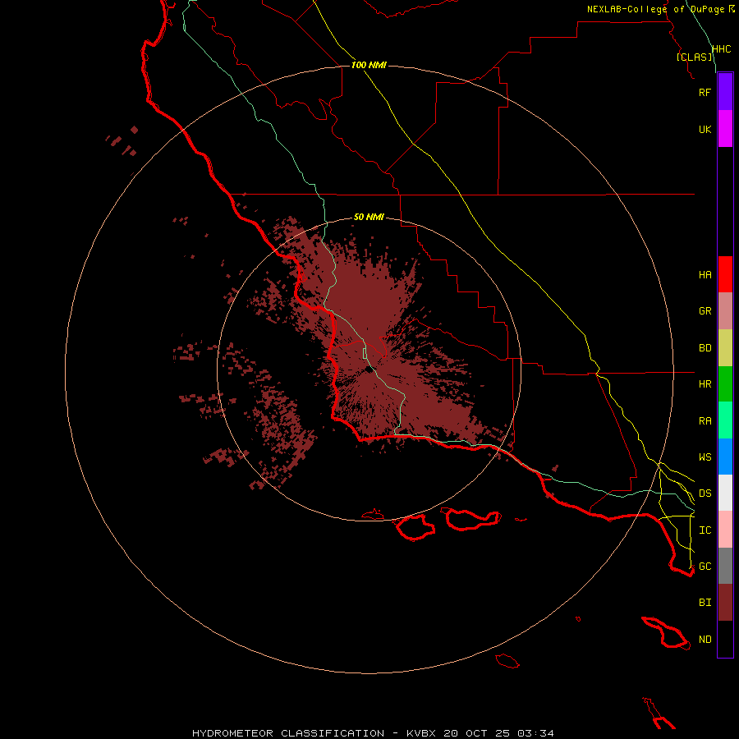The height and width of the screenshot is (739, 739).
Task: Click the magenta UK legend color swatch
Action: tap(725, 129)
